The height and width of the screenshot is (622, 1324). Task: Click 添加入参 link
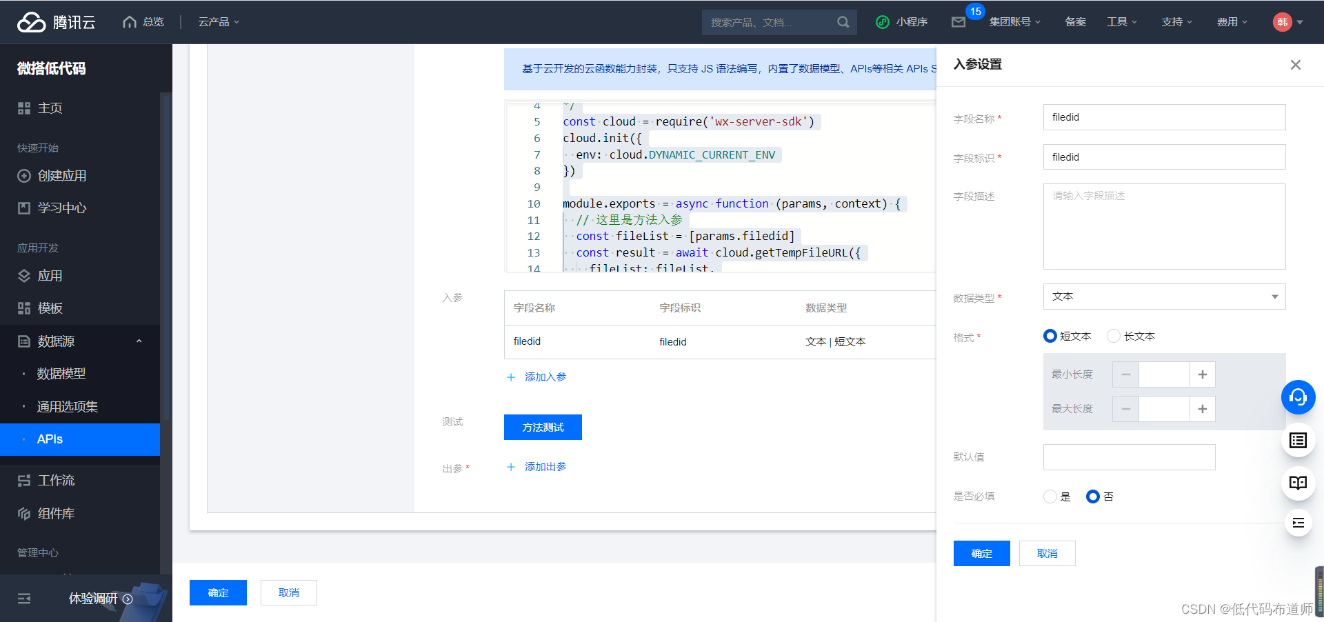[536, 377]
